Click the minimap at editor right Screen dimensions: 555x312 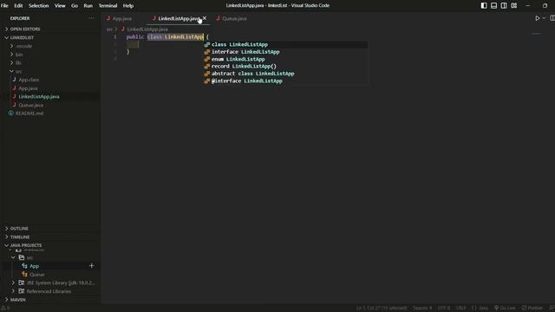537,34
